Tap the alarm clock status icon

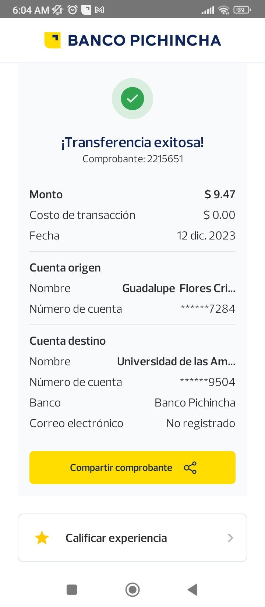point(73,10)
